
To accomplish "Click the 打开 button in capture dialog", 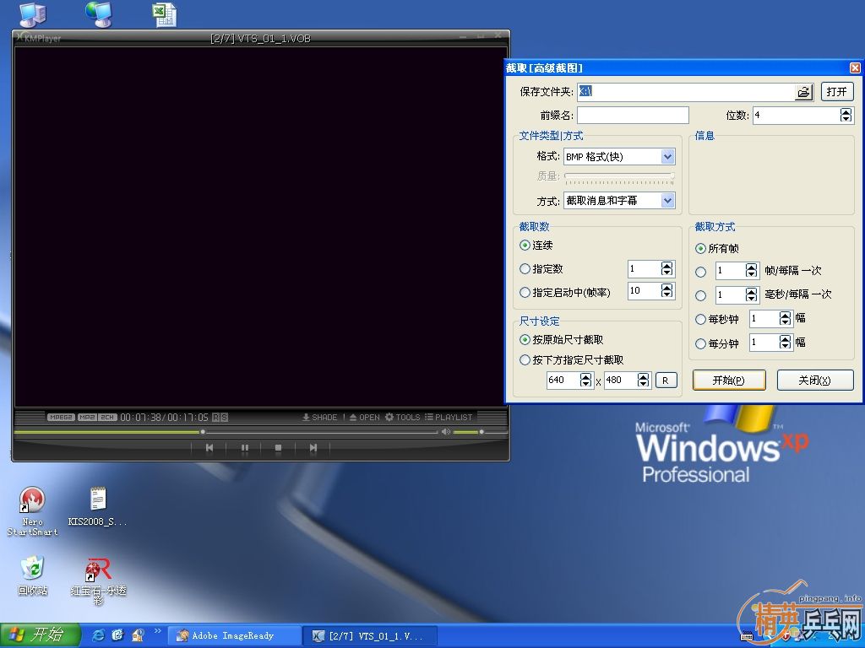I will click(x=837, y=91).
